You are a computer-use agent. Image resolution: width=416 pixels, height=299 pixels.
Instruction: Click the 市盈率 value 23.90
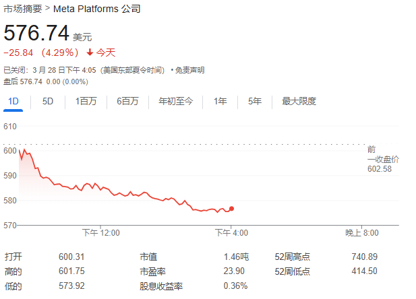click(237, 271)
